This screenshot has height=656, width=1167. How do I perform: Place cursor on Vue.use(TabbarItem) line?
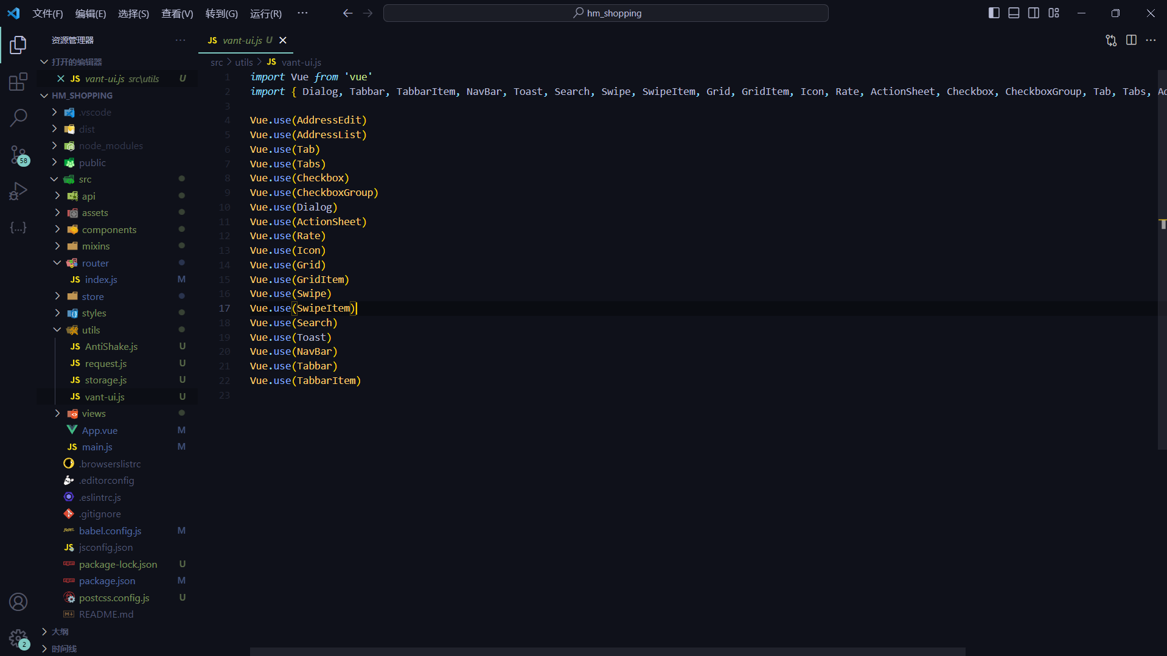[305, 380]
